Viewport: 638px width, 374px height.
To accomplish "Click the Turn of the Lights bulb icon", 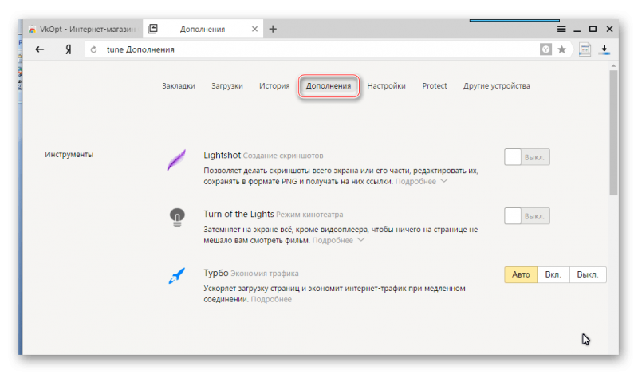I will [177, 218].
